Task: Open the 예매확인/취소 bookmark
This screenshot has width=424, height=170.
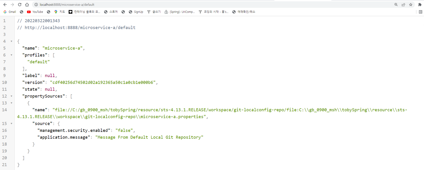Action: coord(244,12)
